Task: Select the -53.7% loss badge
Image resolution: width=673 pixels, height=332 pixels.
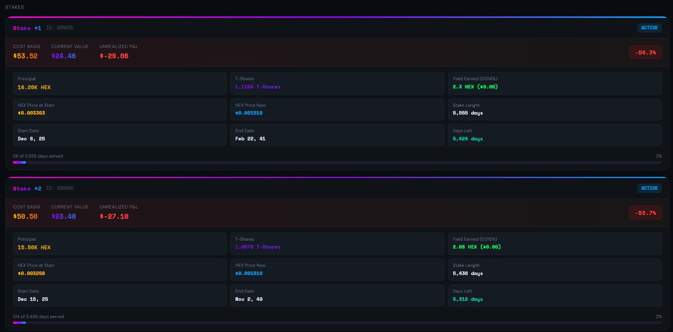Action: tap(646, 212)
